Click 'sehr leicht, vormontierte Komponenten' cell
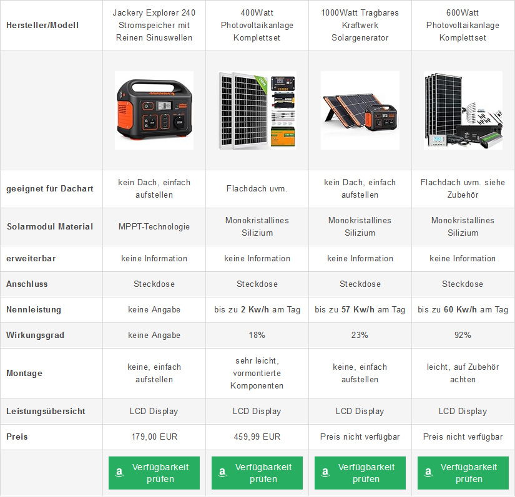The height and width of the screenshot is (497, 515). click(x=257, y=374)
